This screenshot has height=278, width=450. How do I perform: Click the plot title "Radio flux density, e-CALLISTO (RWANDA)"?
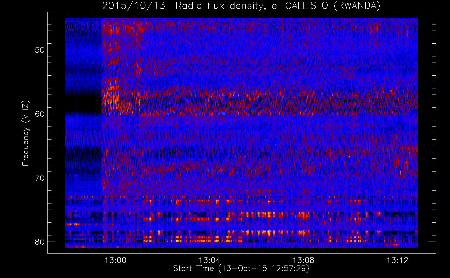(x=278, y=6)
